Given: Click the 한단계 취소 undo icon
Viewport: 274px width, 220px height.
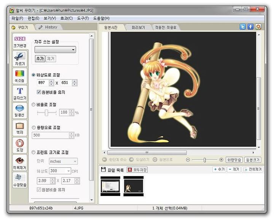Looking at the screenshot, I should pos(104,160).
